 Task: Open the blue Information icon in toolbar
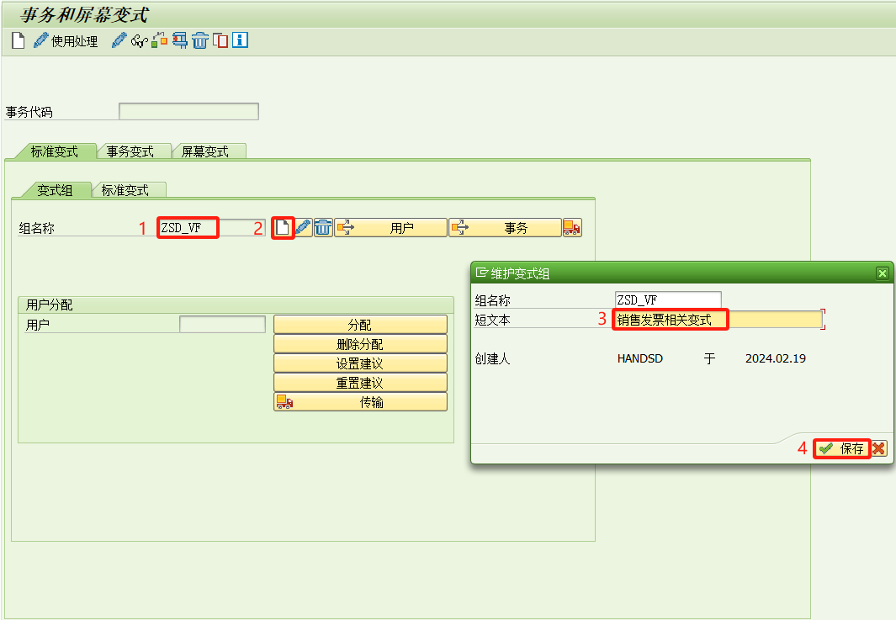[240, 40]
